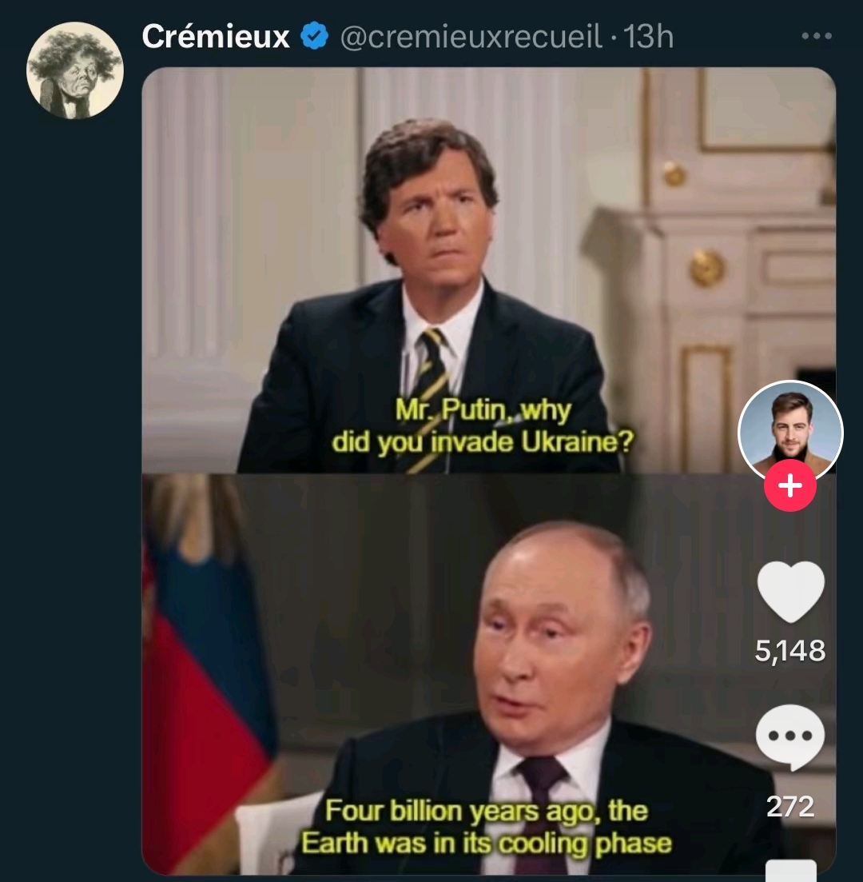
Task: Tap the white heart like icon
Action: pos(790,592)
